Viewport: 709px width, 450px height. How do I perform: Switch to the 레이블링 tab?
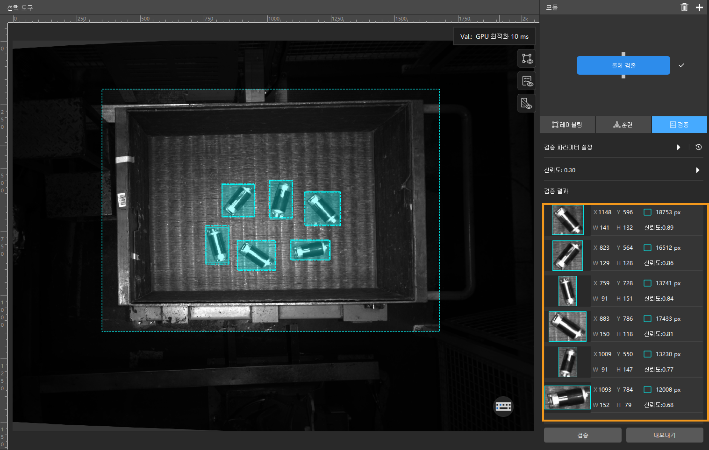click(x=567, y=125)
